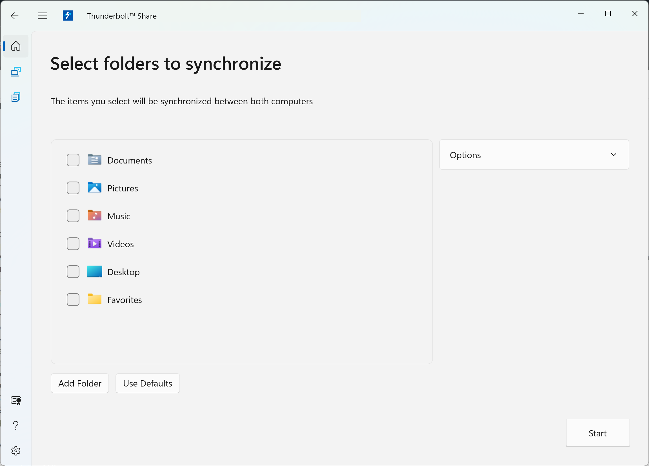Select the Desktop checkbox
The image size is (649, 466).
[x=73, y=271]
